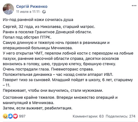Open the author name Сергій Риженко

tap(32, 6)
